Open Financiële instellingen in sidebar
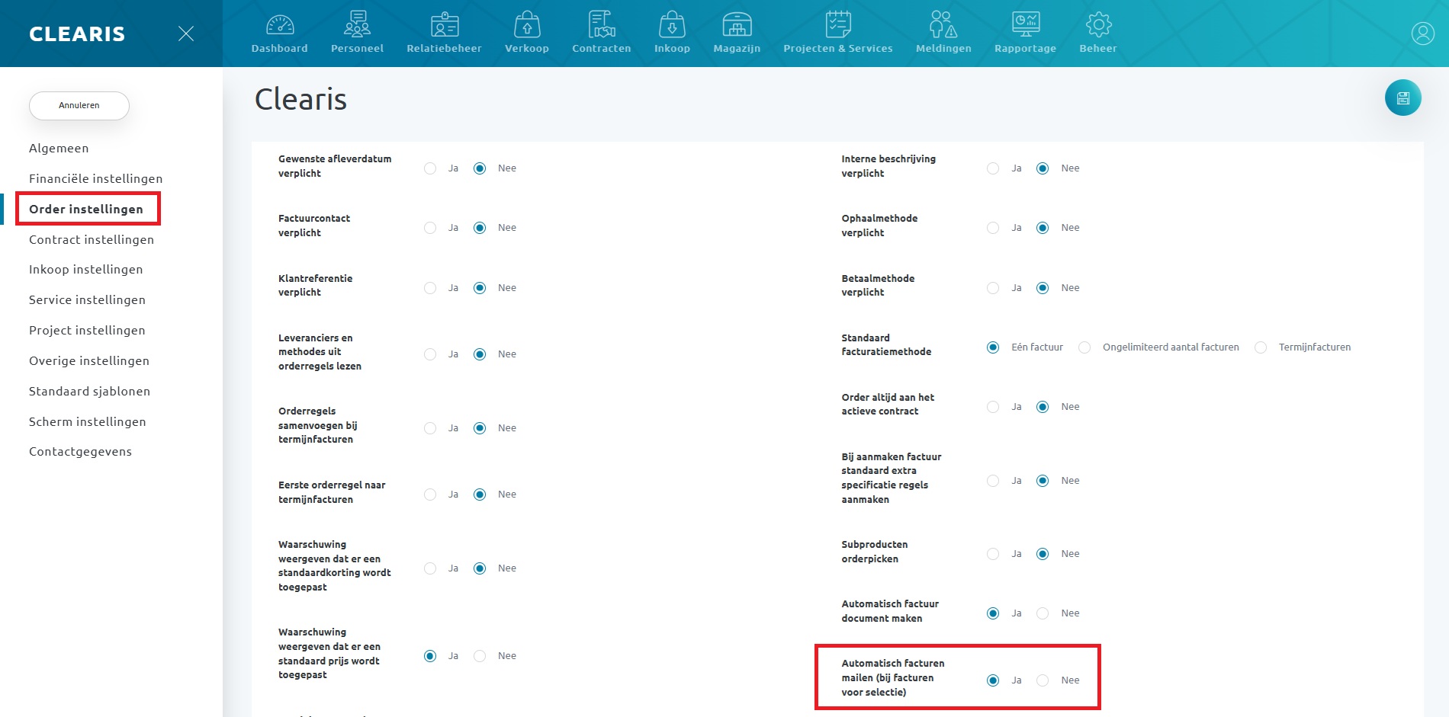Screen dimensions: 1449x717 (x=95, y=178)
